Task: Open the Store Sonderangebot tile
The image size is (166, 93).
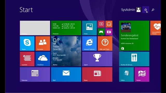Action: point(134,36)
